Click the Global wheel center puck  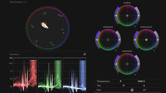[x=127, y=16]
